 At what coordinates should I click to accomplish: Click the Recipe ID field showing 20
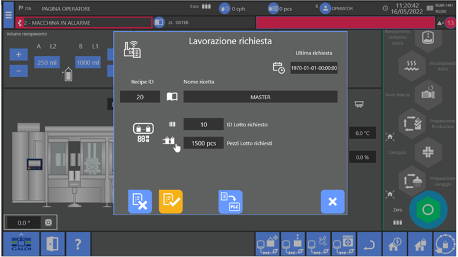tap(139, 97)
